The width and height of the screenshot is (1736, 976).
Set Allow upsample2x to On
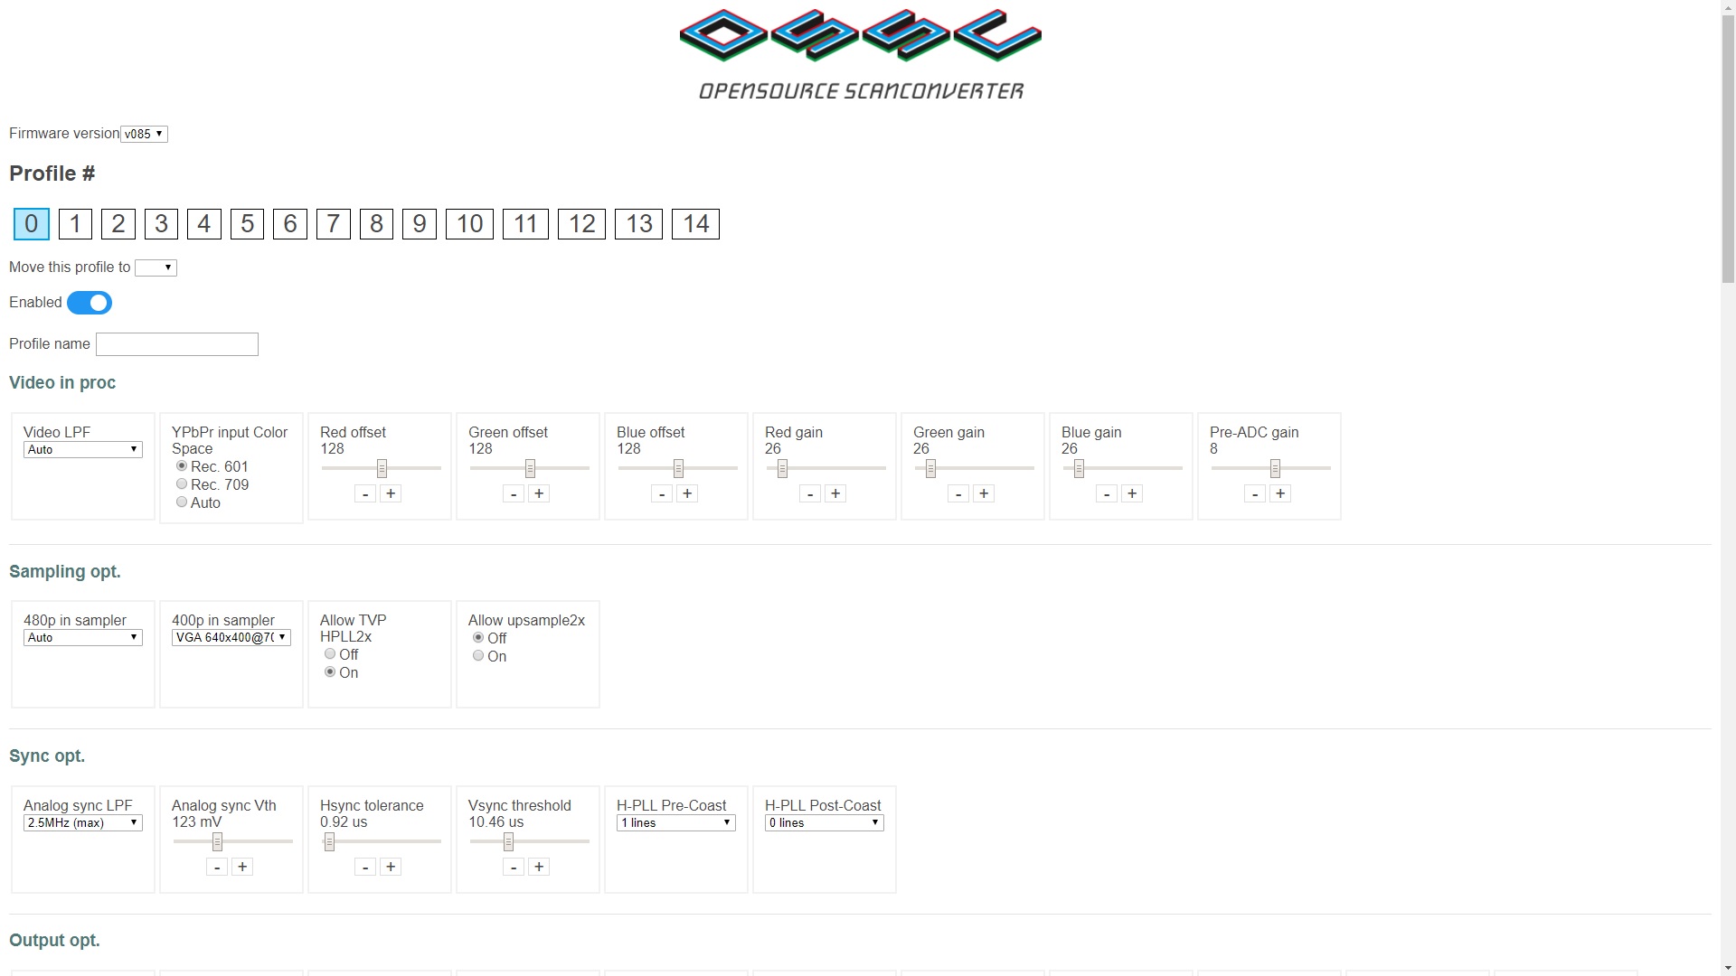(x=478, y=656)
